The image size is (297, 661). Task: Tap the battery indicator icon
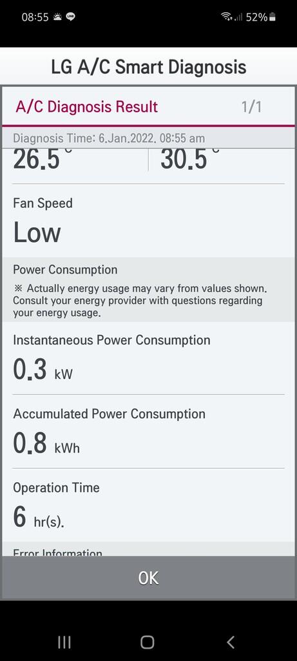pyautogui.click(x=272, y=17)
